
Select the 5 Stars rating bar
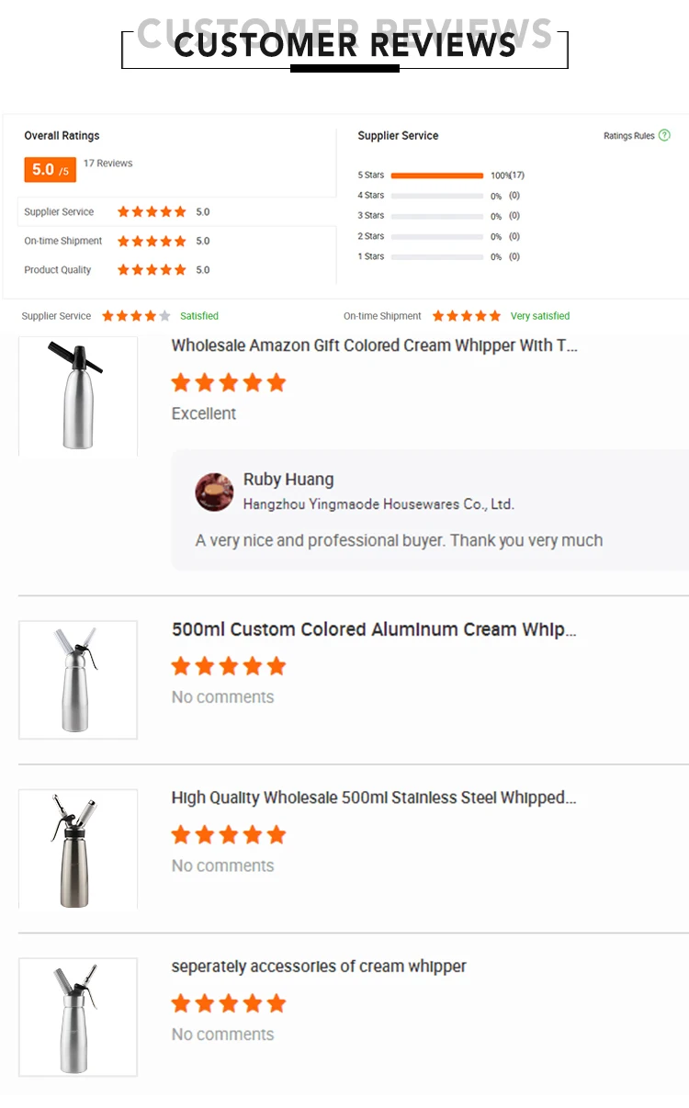coord(436,175)
